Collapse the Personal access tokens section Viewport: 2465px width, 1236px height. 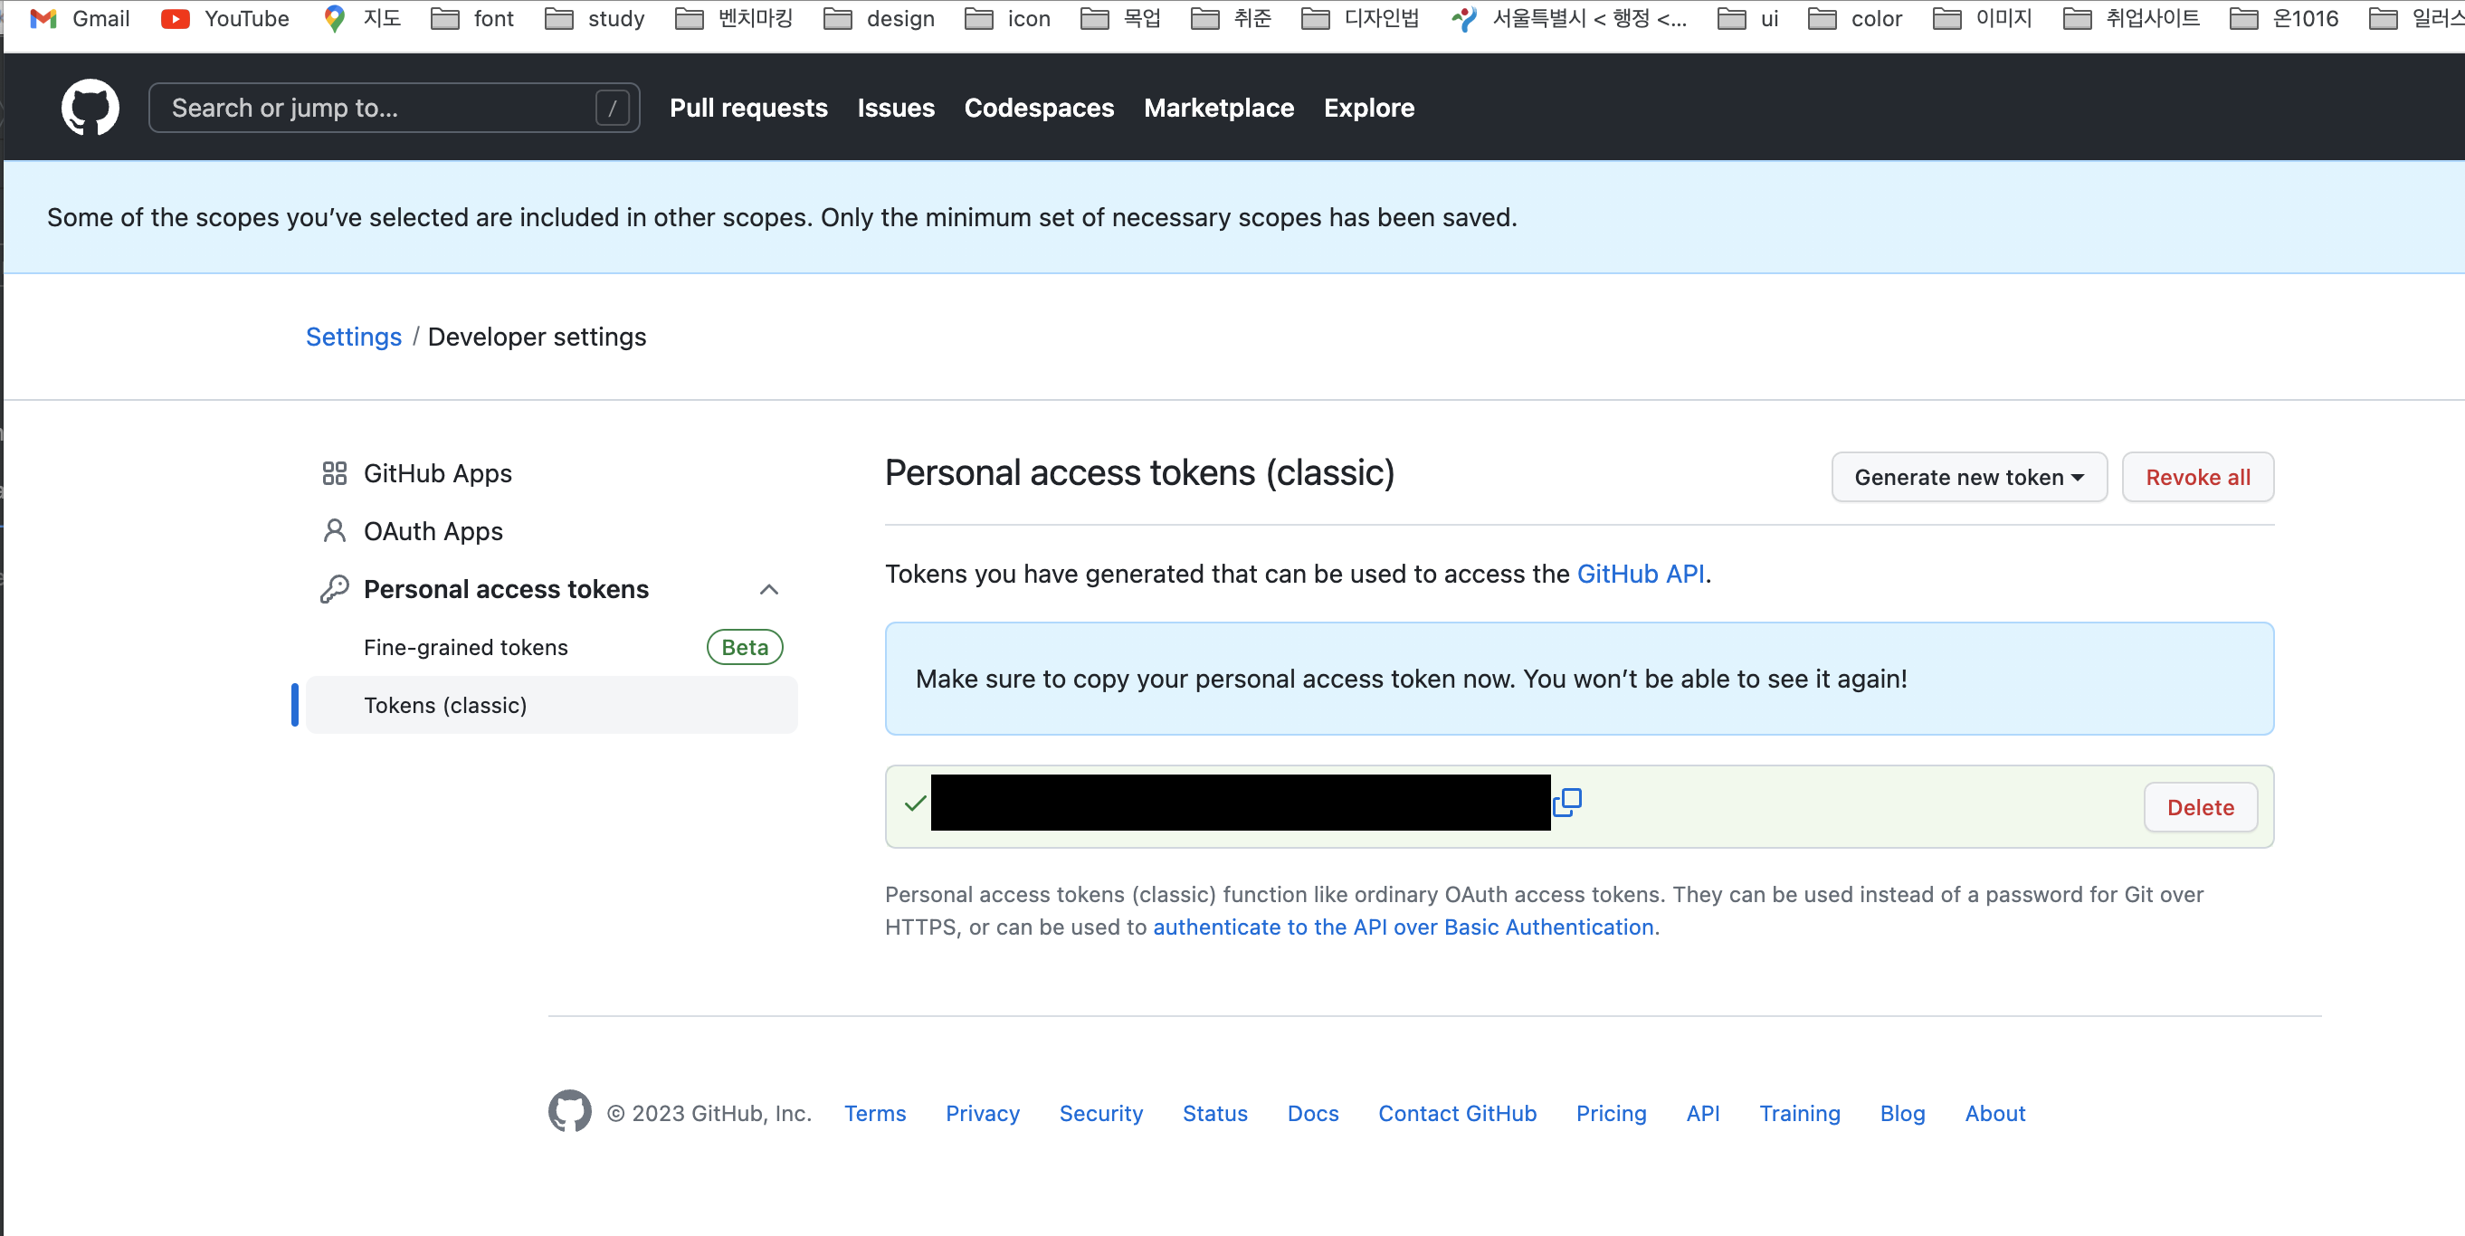pos(768,589)
